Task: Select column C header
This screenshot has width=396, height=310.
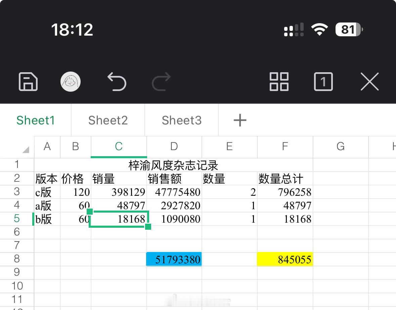Action: [x=119, y=146]
